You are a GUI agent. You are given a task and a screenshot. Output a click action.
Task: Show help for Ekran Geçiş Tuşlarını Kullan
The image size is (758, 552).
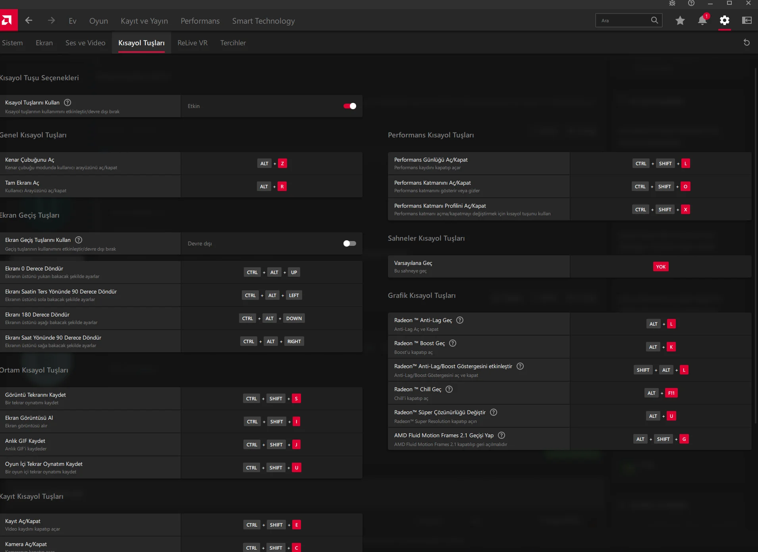pyautogui.click(x=79, y=240)
